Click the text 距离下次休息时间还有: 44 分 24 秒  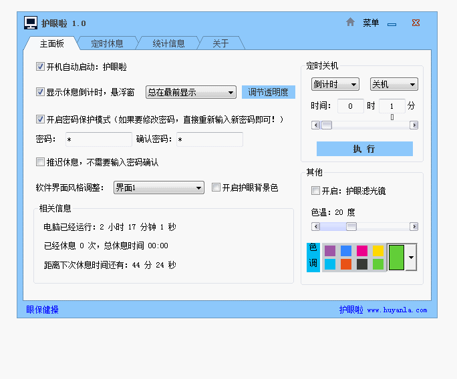point(110,265)
